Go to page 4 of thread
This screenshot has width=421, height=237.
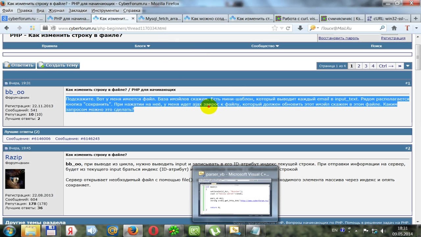pos(373,66)
